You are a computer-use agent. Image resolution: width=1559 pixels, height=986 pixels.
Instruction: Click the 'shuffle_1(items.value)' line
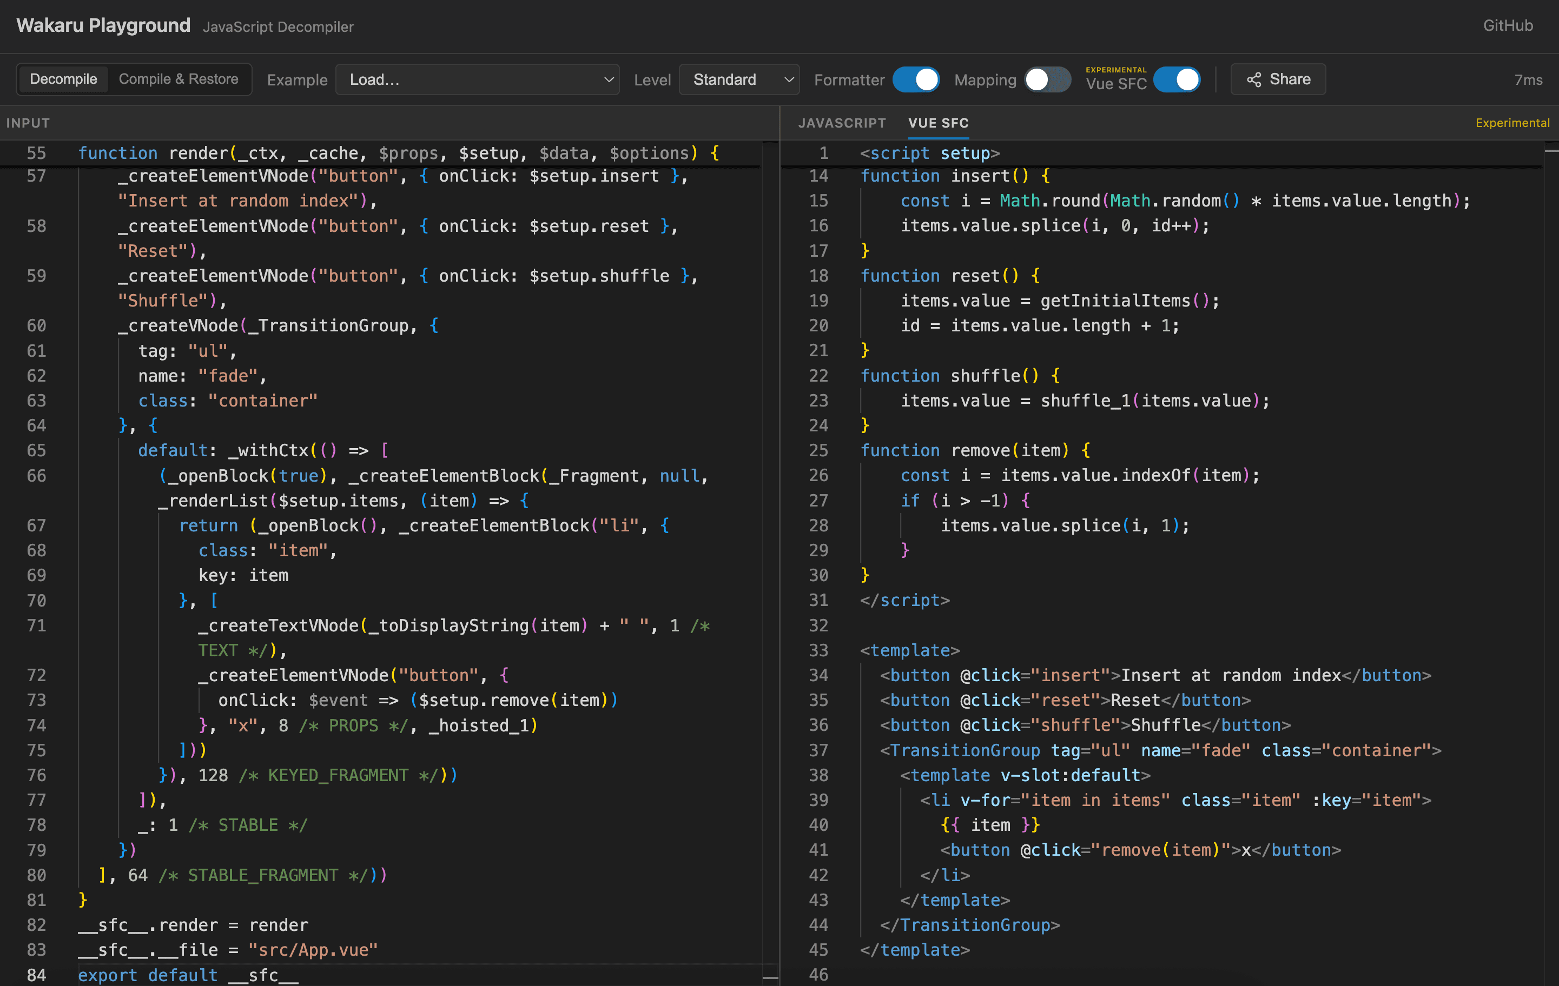click(1085, 401)
